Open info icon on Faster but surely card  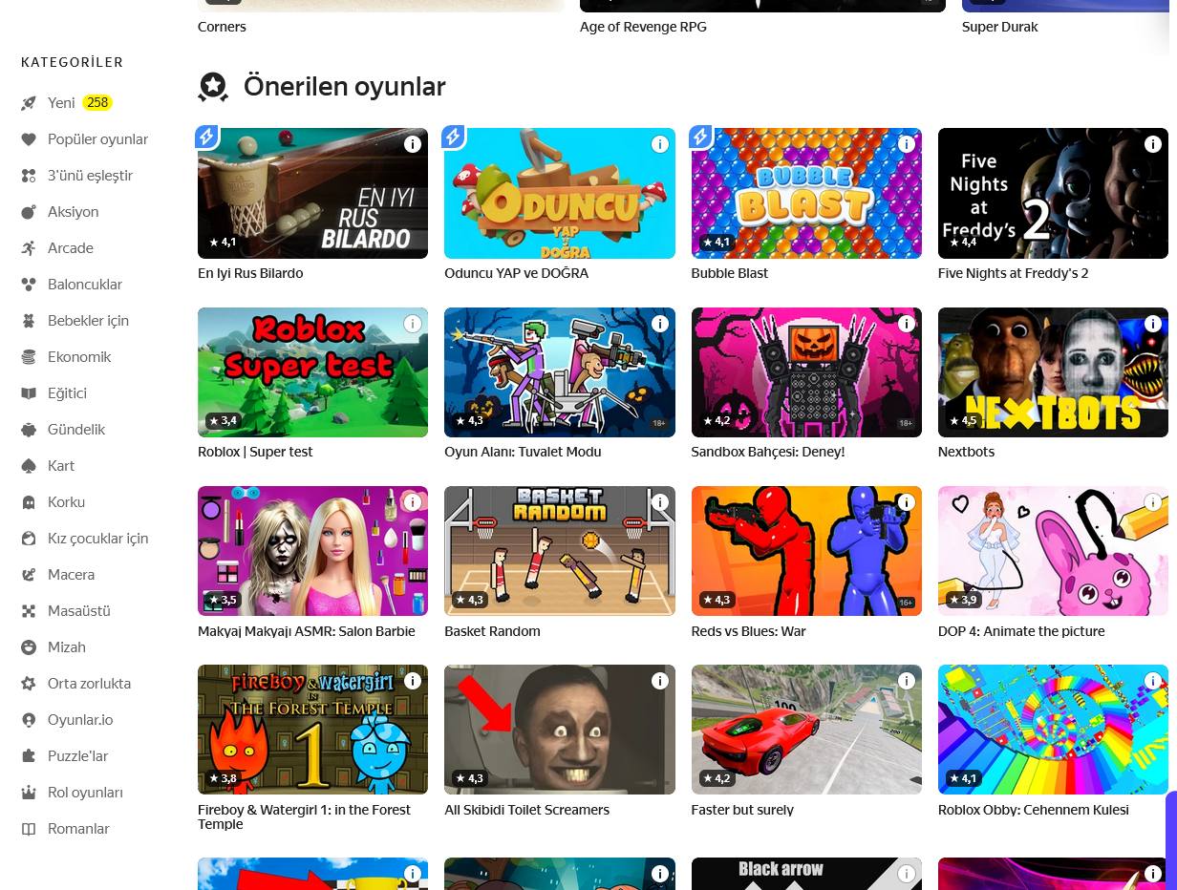(907, 681)
